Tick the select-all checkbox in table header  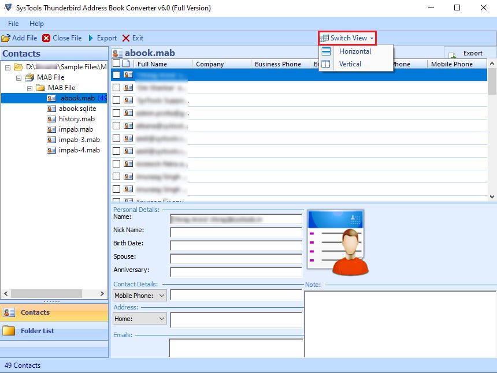click(x=117, y=64)
